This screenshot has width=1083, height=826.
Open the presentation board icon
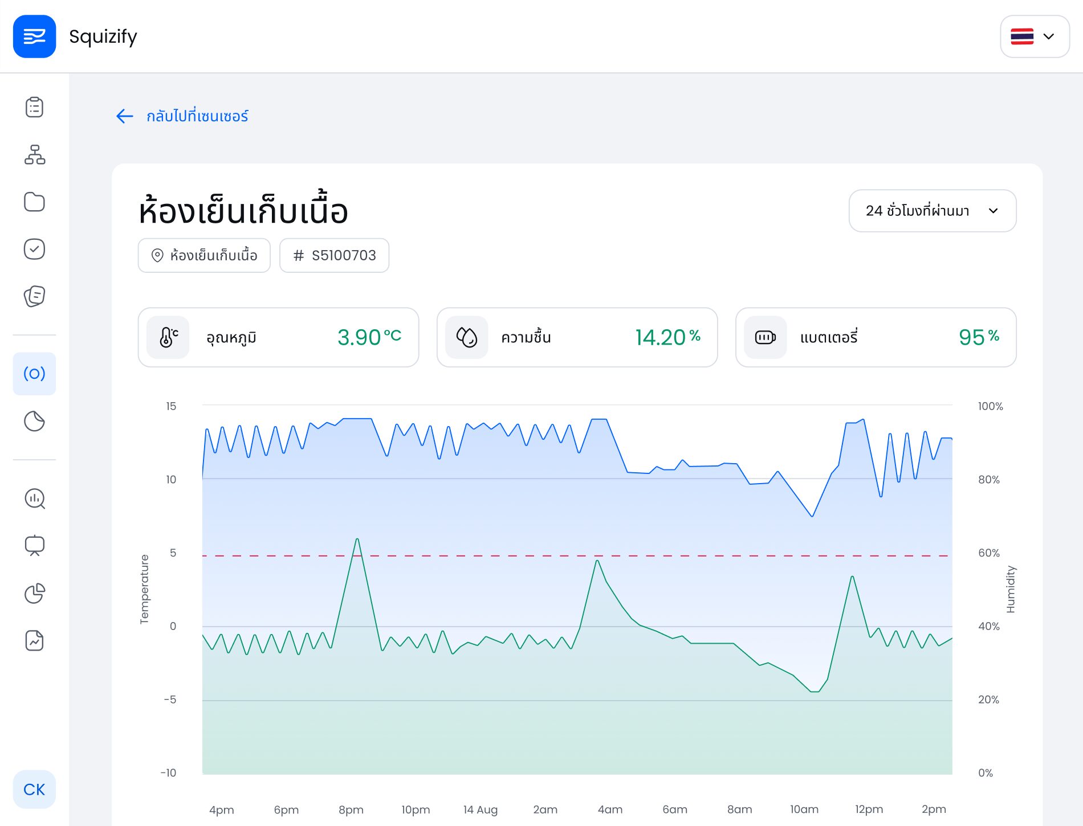click(34, 546)
